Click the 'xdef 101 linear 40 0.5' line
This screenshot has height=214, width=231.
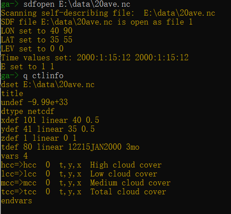pos(50,120)
